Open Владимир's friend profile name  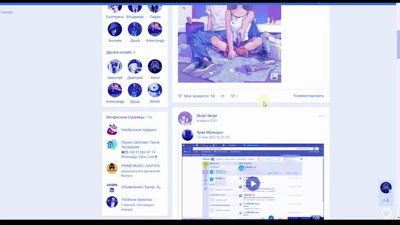[135, 17]
